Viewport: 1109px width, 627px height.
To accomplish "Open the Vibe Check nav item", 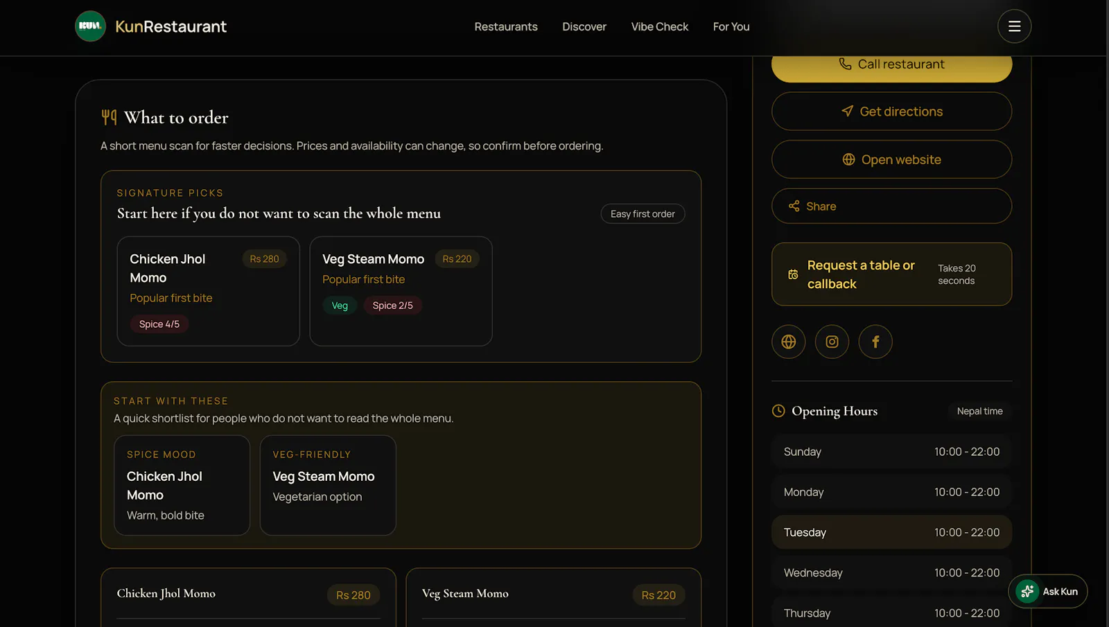I will pos(659,26).
